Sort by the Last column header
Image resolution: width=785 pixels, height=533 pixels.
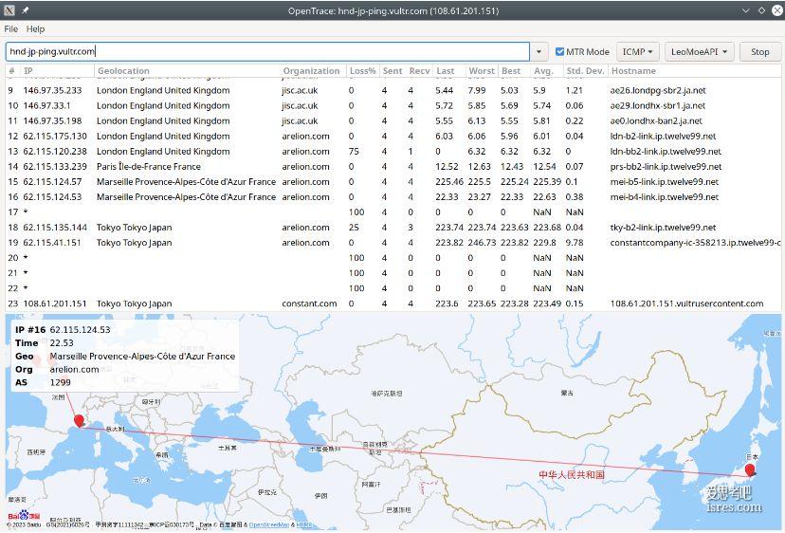click(x=448, y=70)
